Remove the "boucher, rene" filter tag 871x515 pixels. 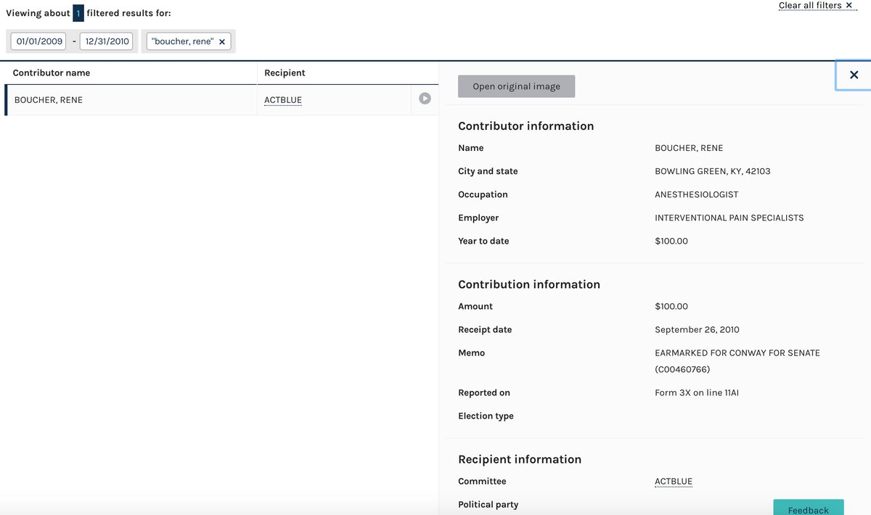coord(222,41)
